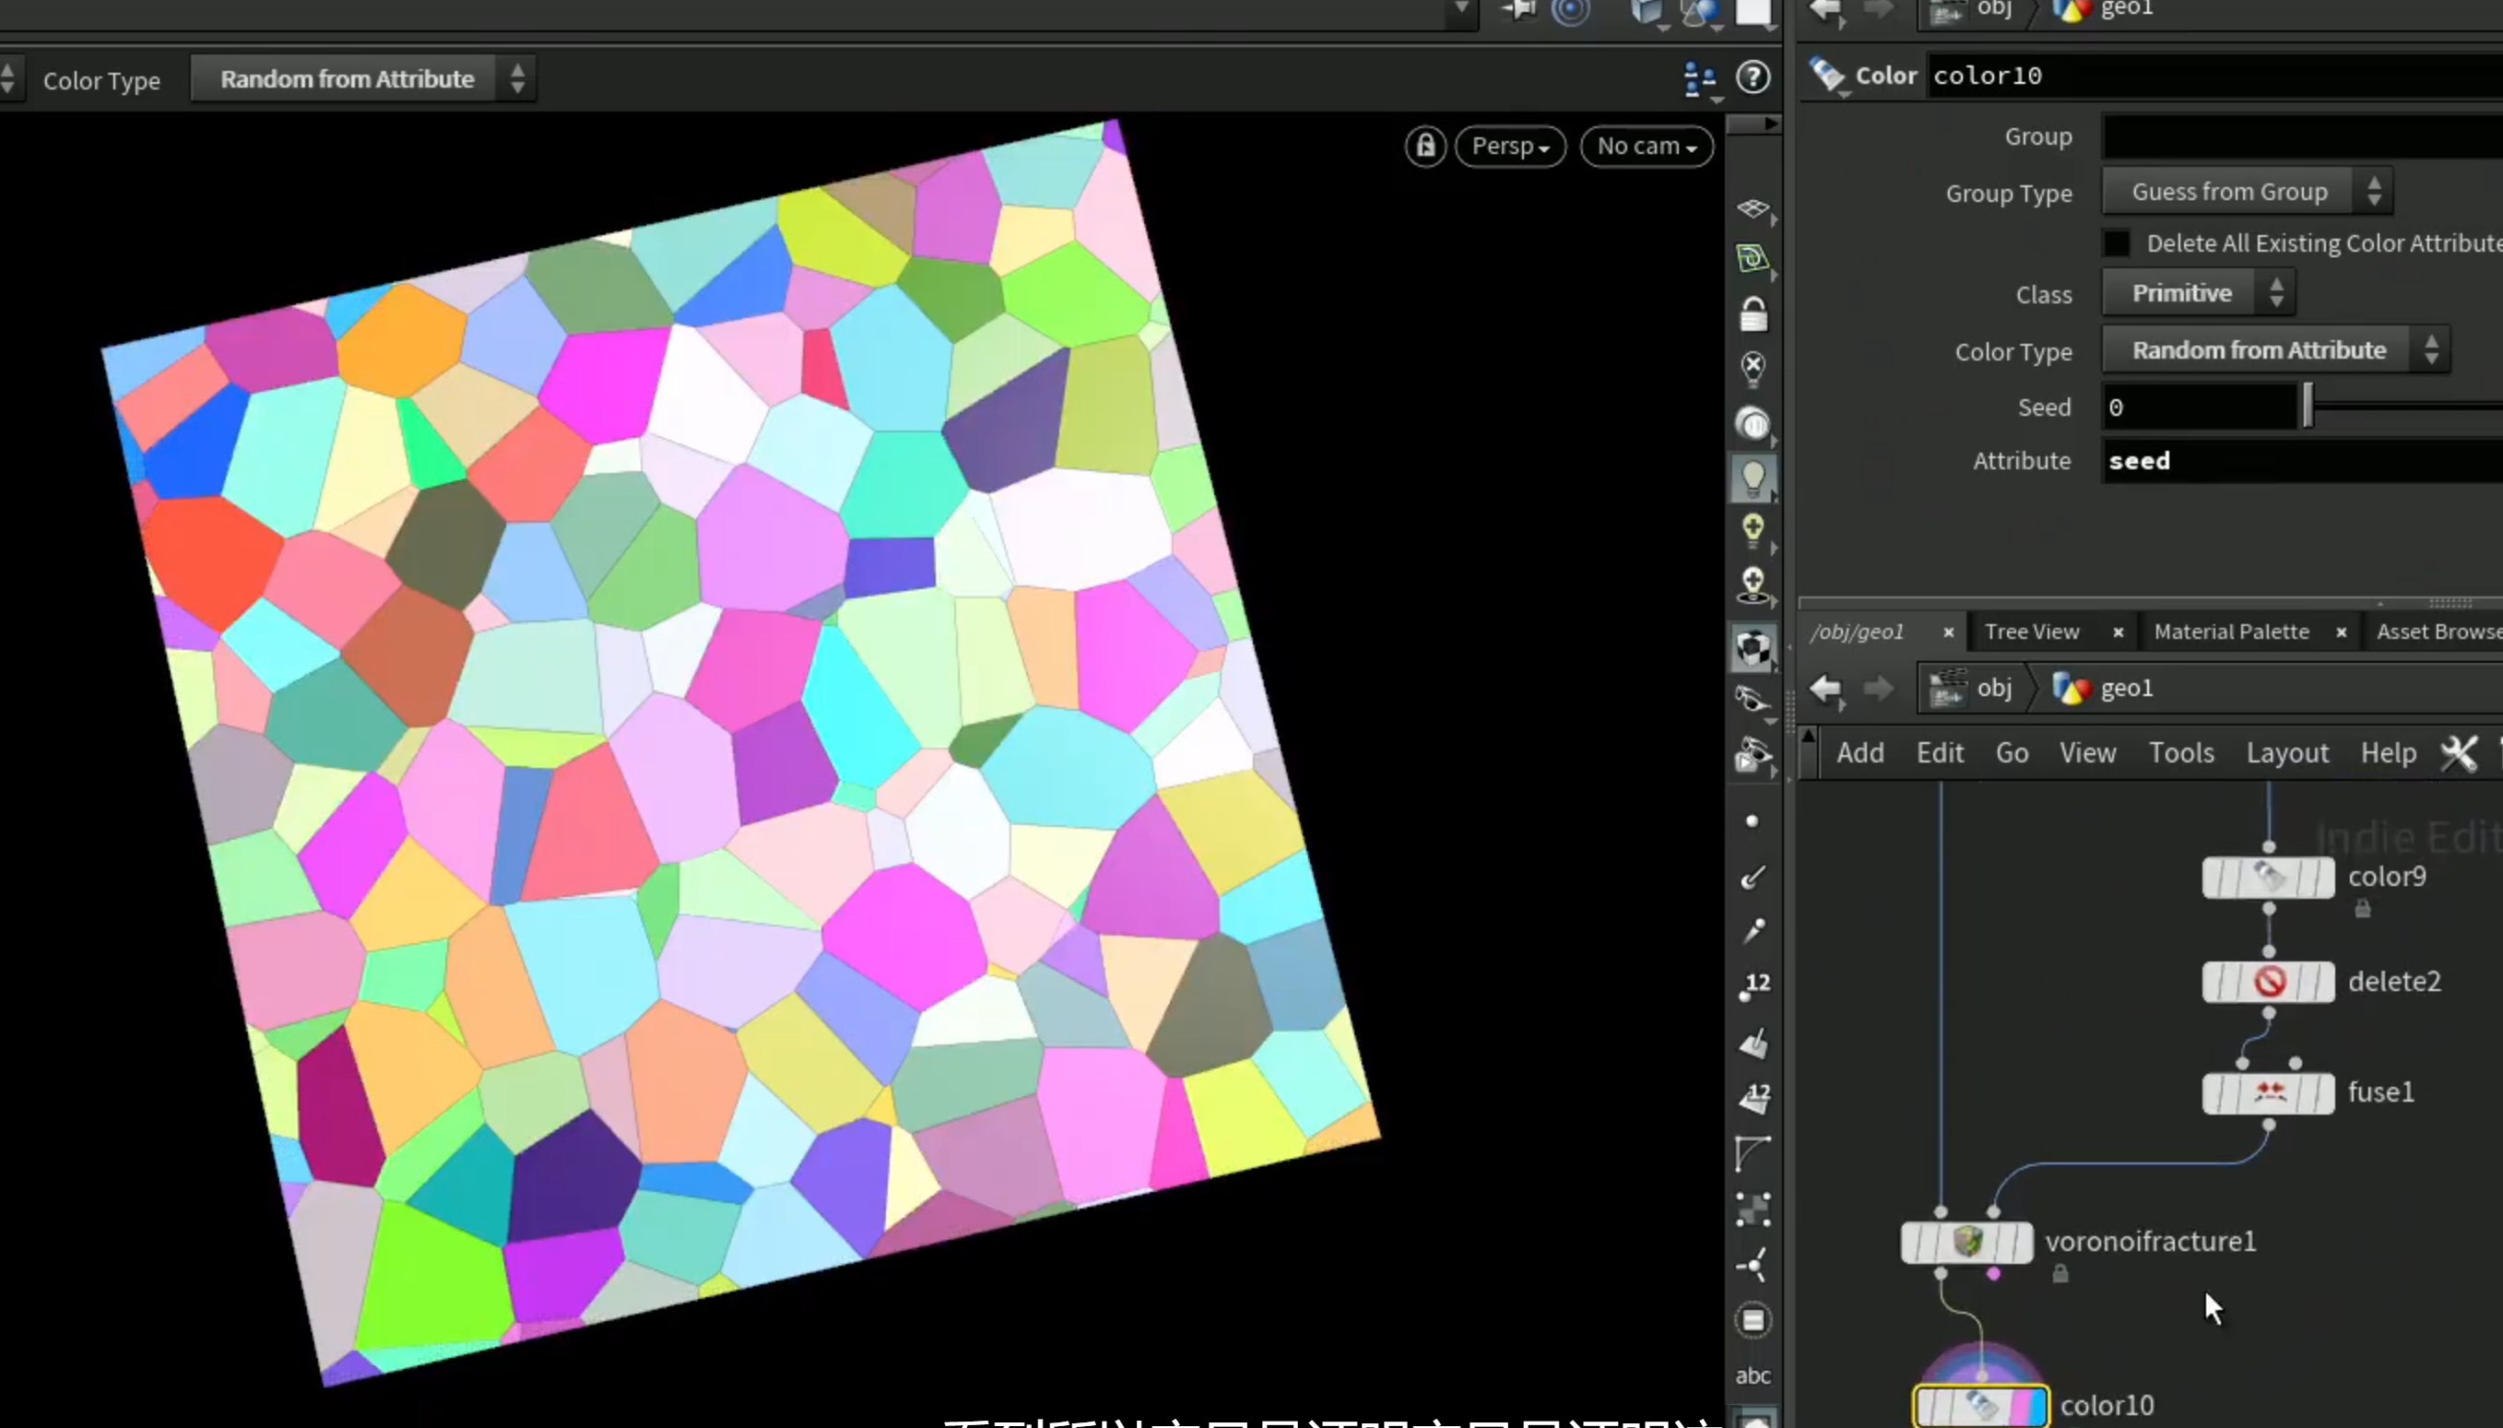
Task: Toggle the normal lighting bulb icon
Action: coord(1753,478)
